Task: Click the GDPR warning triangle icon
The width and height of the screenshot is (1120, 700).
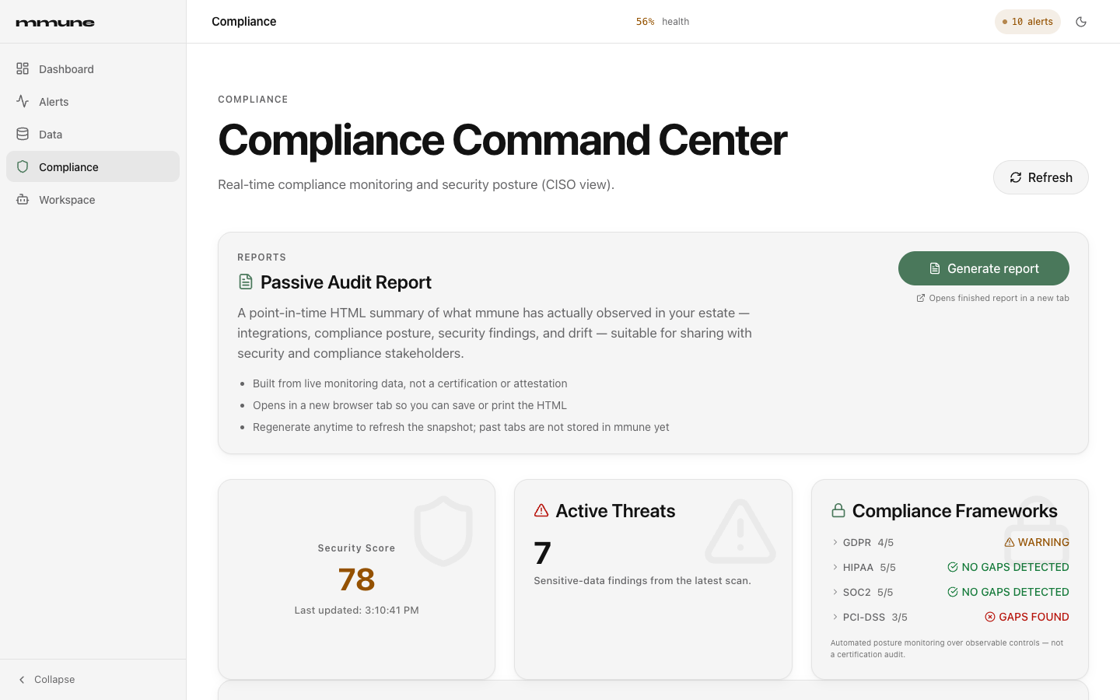Action: coord(1010,542)
